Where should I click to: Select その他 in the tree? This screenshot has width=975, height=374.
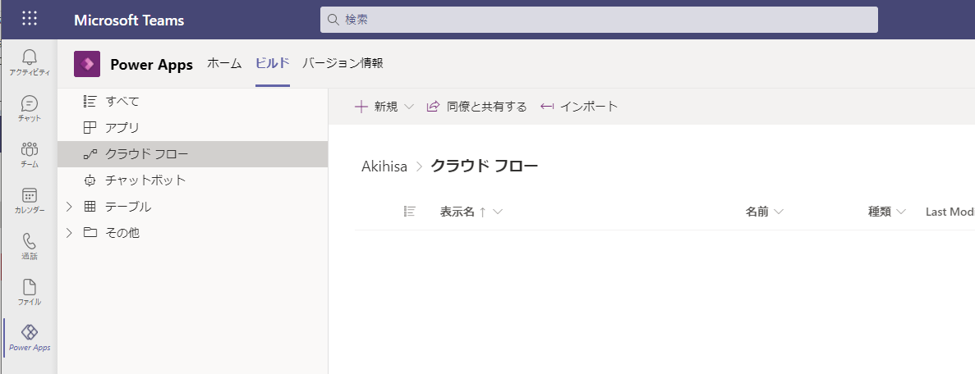193,233
